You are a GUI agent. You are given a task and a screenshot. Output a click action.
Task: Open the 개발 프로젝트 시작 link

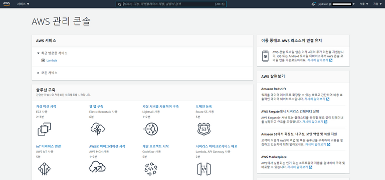156,146
